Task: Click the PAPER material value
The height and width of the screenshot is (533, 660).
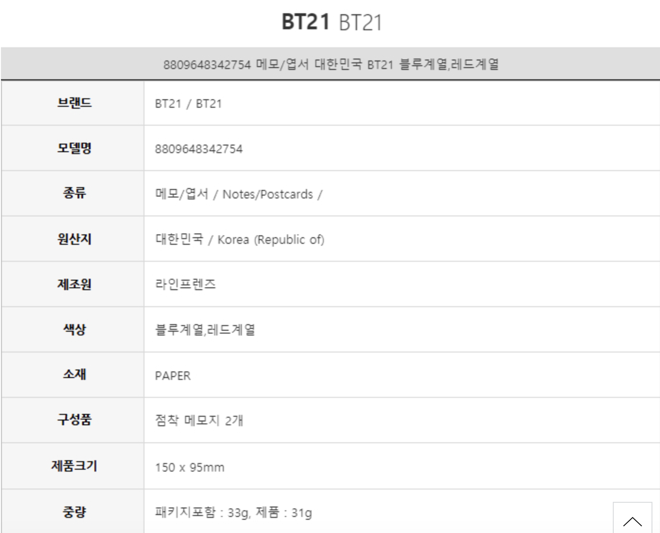Action: (173, 376)
